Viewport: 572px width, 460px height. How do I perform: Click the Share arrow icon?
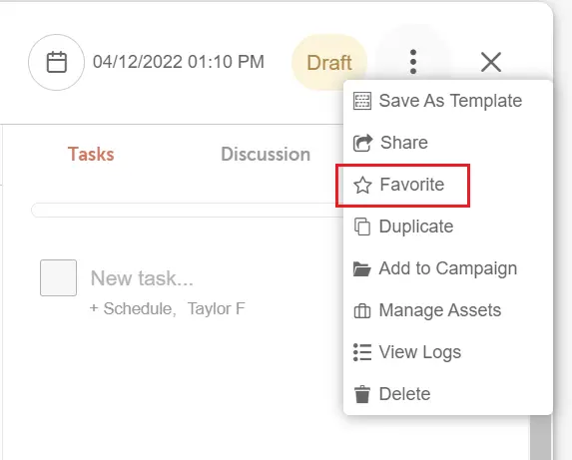click(362, 143)
